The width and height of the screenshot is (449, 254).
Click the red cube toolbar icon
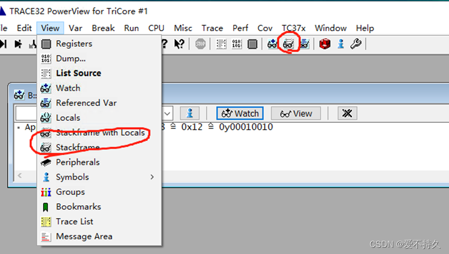(325, 44)
